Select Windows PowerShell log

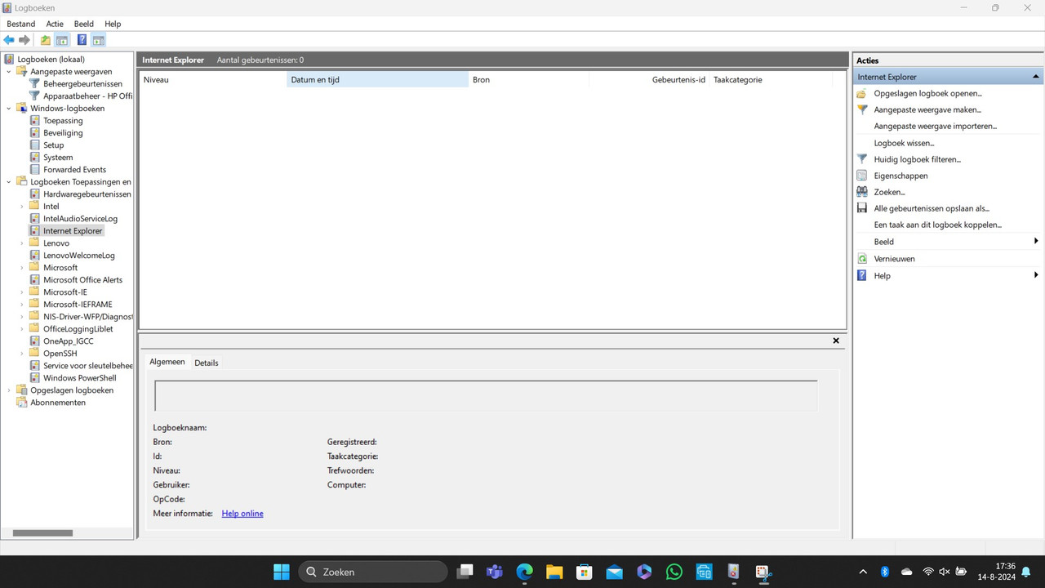coord(80,377)
